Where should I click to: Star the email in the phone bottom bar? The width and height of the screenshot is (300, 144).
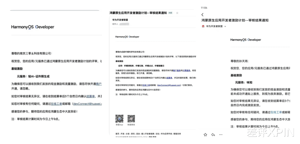(x=205, y=135)
